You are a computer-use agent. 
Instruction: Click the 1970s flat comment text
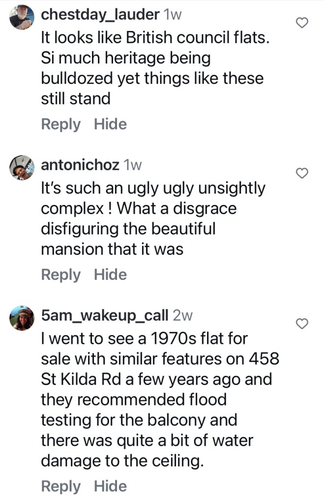click(x=159, y=400)
